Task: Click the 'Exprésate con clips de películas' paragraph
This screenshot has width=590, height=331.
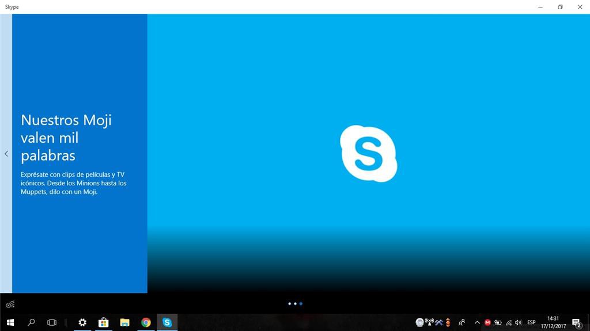Action: click(73, 183)
